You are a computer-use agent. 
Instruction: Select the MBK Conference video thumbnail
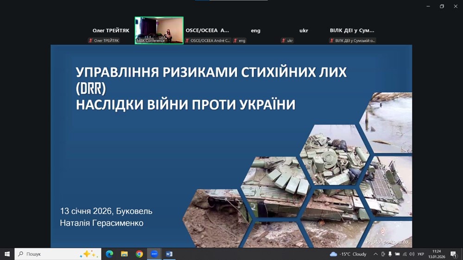point(159,30)
